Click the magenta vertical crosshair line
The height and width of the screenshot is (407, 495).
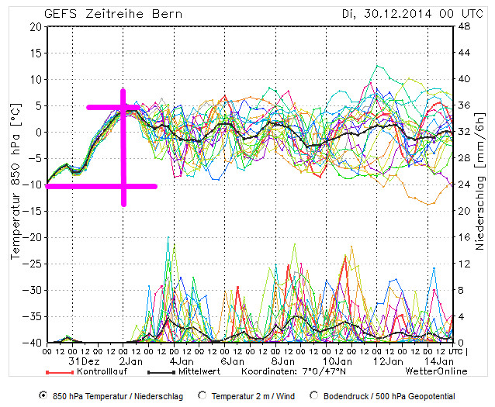123,147
